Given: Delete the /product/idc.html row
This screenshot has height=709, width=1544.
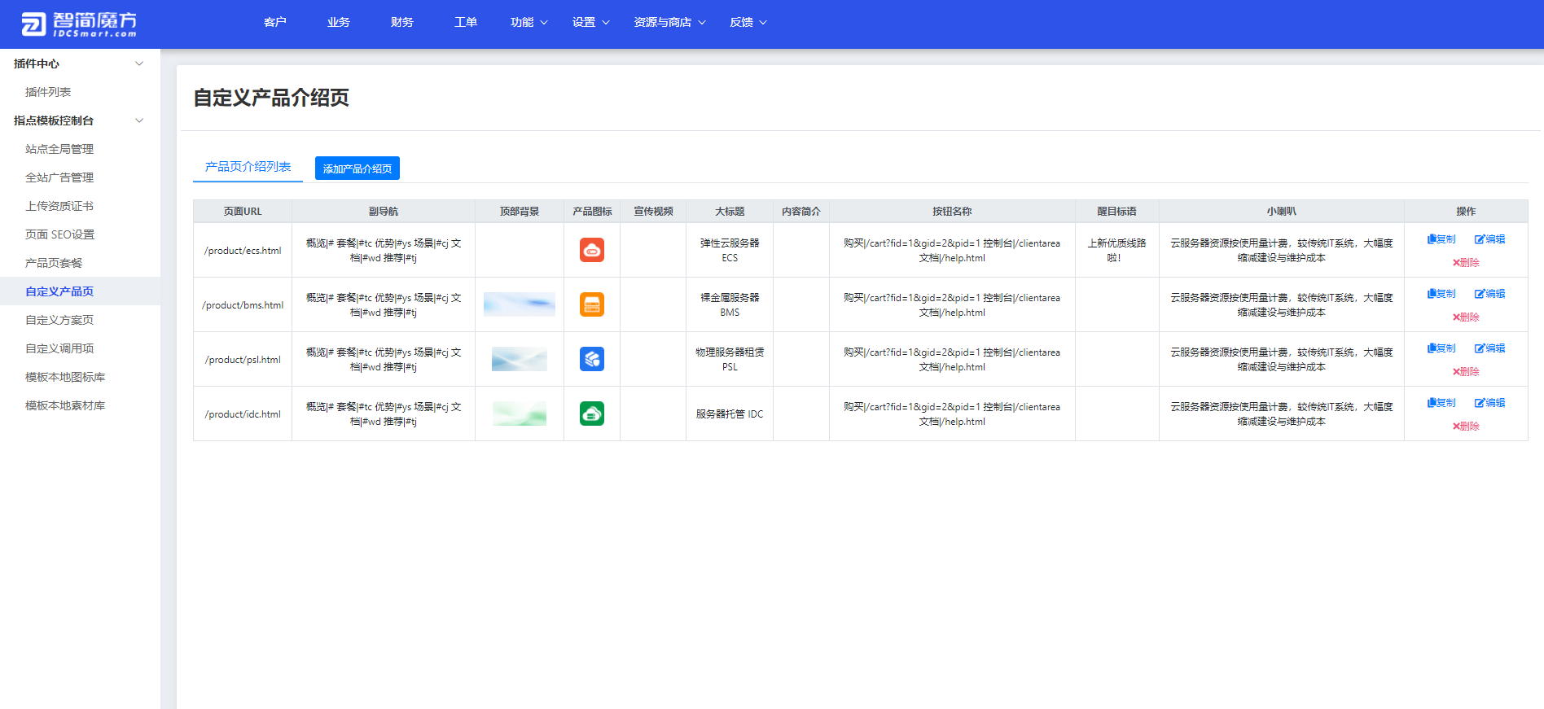Looking at the screenshot, I should pyautogui.click(x=1466, y=427).
